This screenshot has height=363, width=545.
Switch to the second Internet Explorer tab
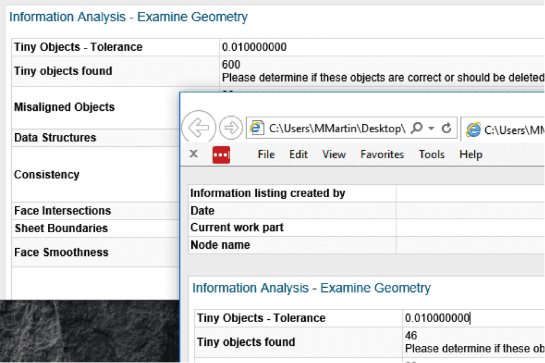(x=504, y=130)
